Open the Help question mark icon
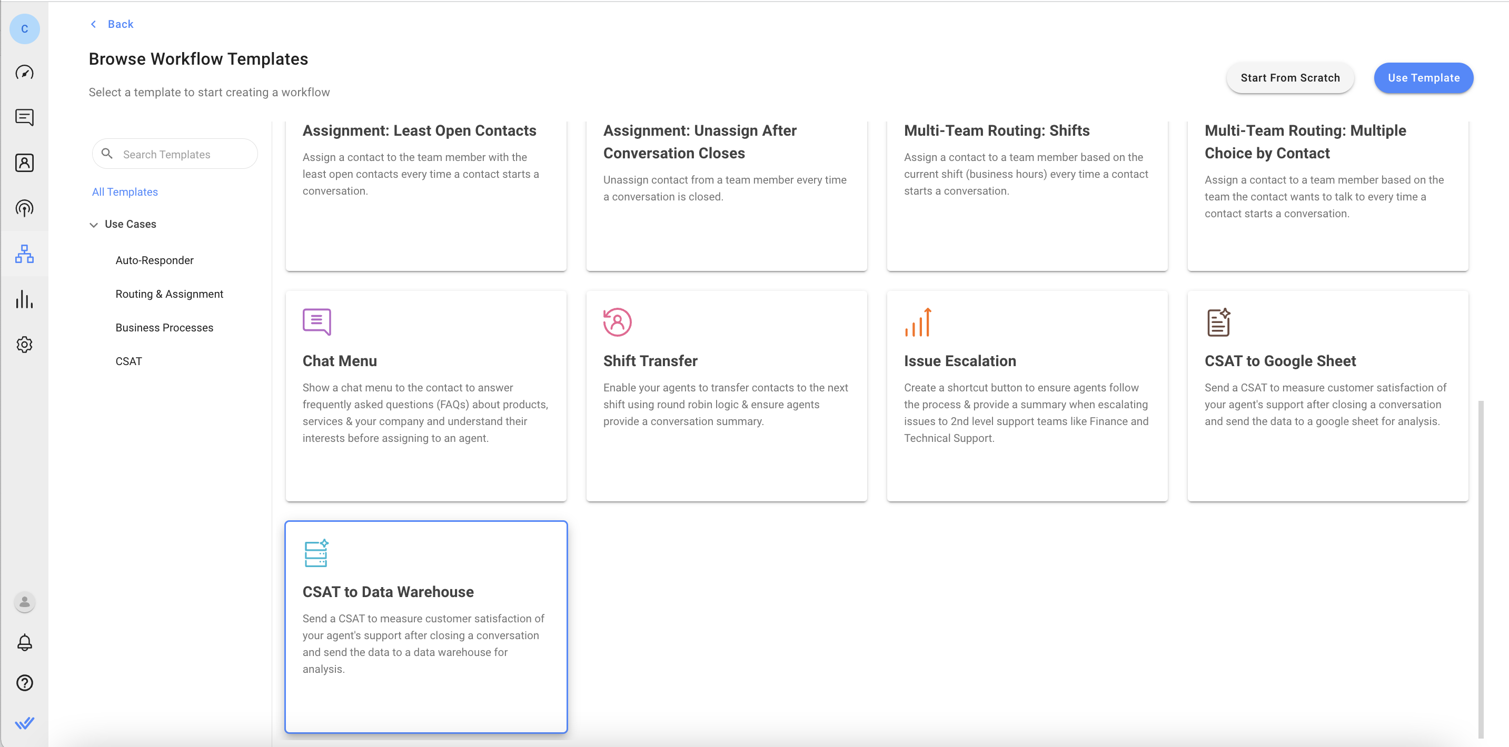Image resolution: width=1509 pixels, height=747 pixels. pos(24,683)
